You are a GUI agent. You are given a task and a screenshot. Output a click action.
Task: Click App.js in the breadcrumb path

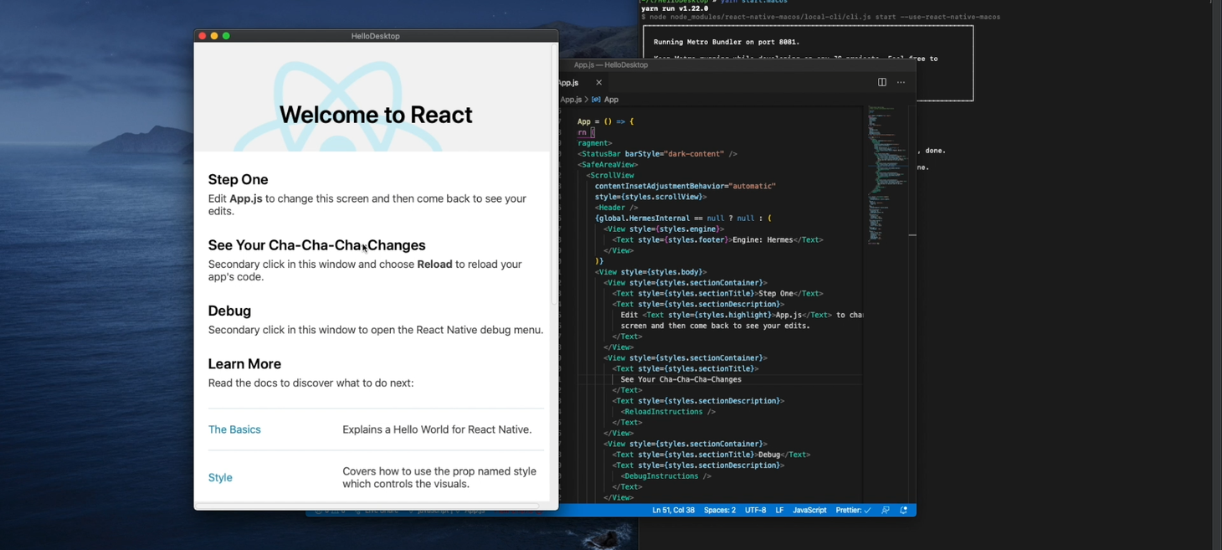(572, 100)
